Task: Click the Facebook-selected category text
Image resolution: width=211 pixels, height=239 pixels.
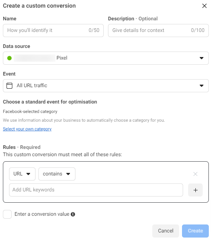Action: pos(30,112)
